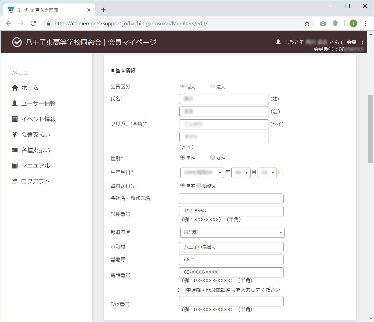The image size is (374, 322).
Task: Select 自宅 as the mailing destination
Action: coord(182,185)
